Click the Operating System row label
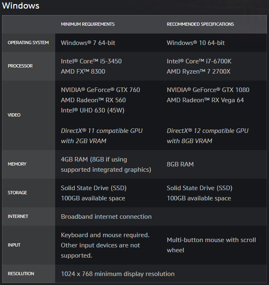 [x=28, y=43]
